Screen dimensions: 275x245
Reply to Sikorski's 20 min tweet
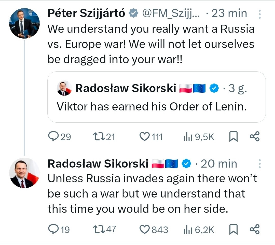point(53,230)
